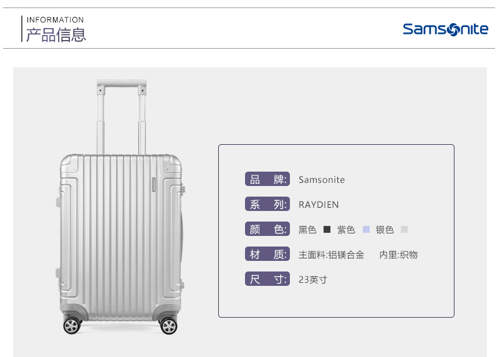Click the 产品信息 section heading

(x=56, y=35)
